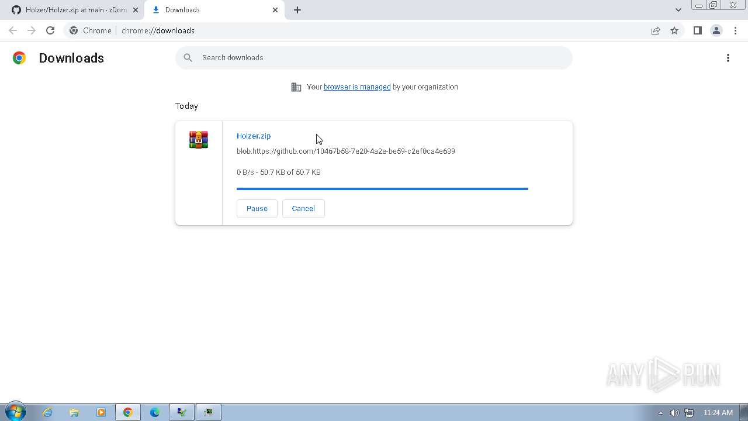Click the search magnifier icon
The image size is (748, 421).
click(x=188, y=57)
